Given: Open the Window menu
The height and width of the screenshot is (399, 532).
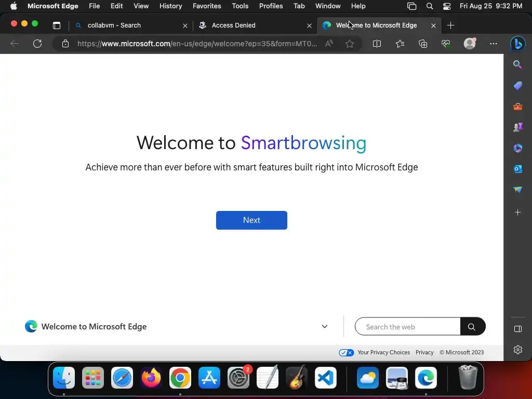Looking at the screenshot, I should click(328, 6).
